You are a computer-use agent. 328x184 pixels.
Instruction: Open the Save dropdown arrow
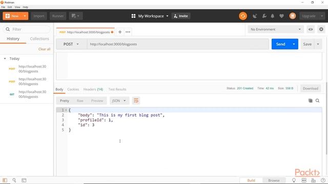pyautogui.click(x=318, y=44)
